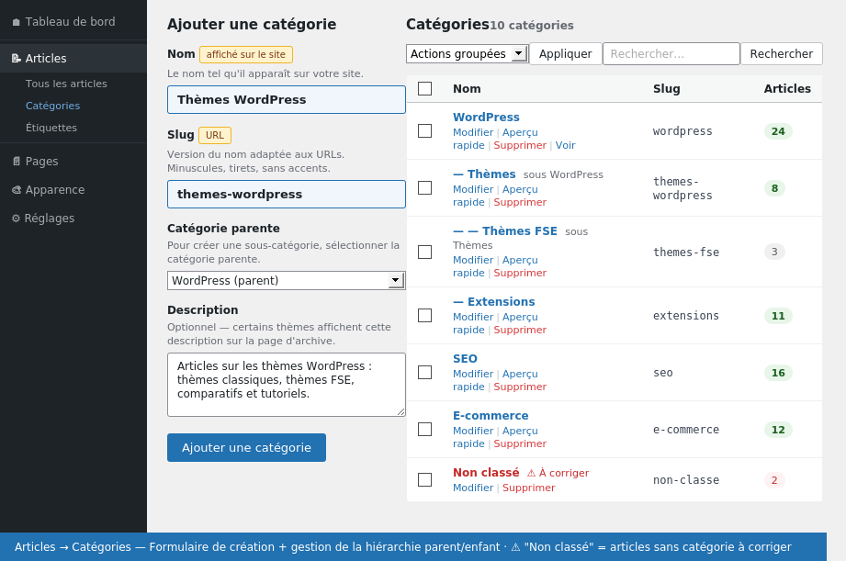Click the Rechercher… search input

671,54
